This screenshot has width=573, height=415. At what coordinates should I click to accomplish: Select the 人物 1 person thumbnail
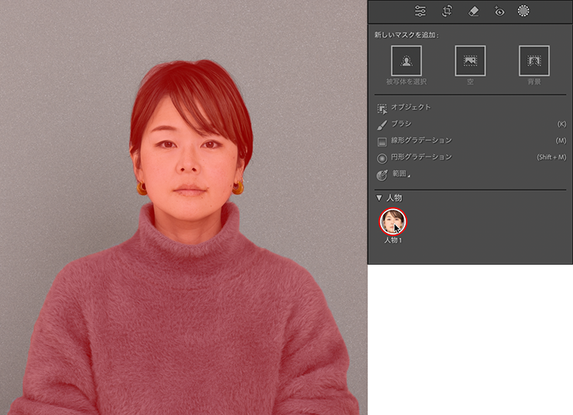coord(393,221)
